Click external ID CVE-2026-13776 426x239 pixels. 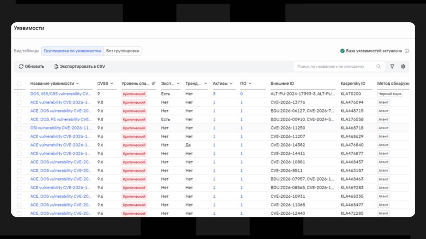click(x=288, y=102)
